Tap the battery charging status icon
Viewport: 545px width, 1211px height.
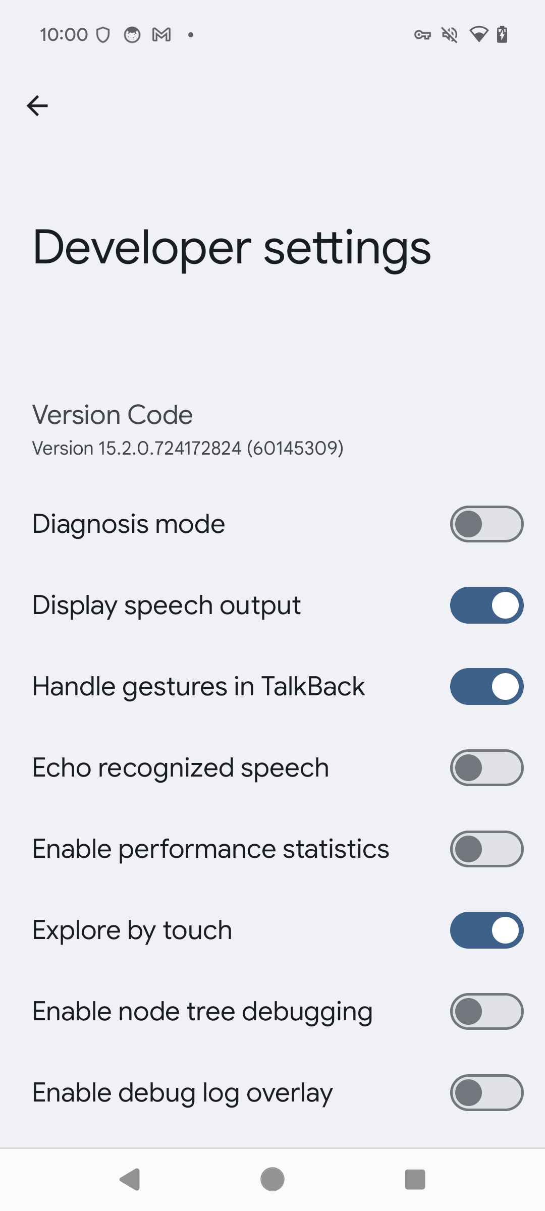(x=502, y=35)
